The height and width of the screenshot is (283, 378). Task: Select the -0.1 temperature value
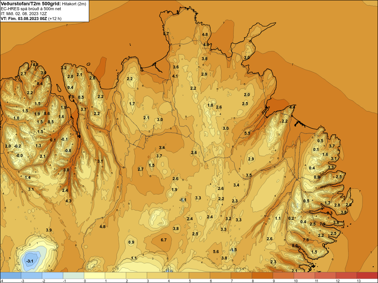pos(64,139)
